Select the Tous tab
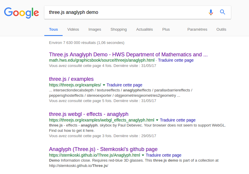 point(53,29)
